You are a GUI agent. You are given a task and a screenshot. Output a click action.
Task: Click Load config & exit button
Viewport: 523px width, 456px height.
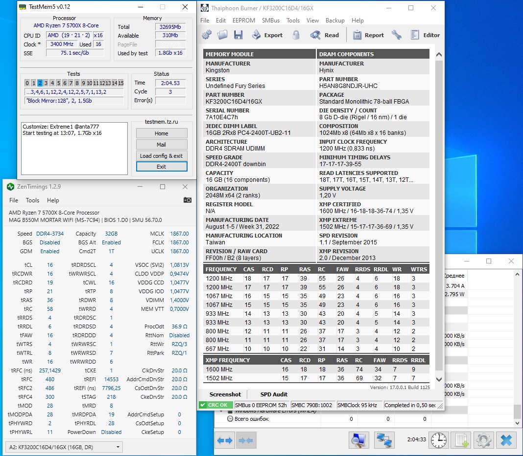[x=162, y=156]
